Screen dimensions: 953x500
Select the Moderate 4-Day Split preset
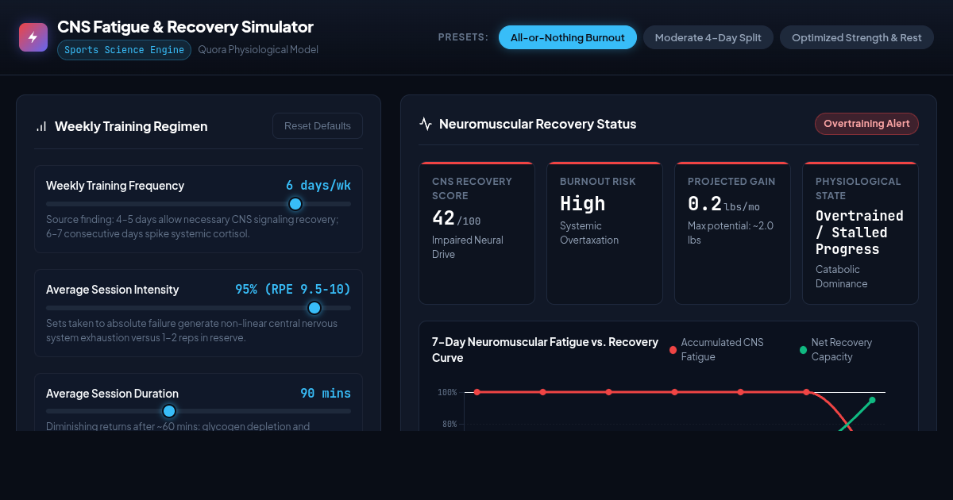click(x=708, y=37)
